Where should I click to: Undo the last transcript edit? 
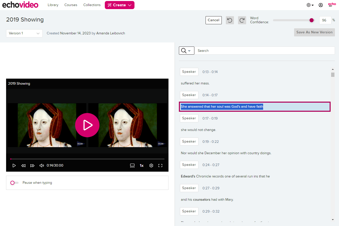[x=230, y=20]
